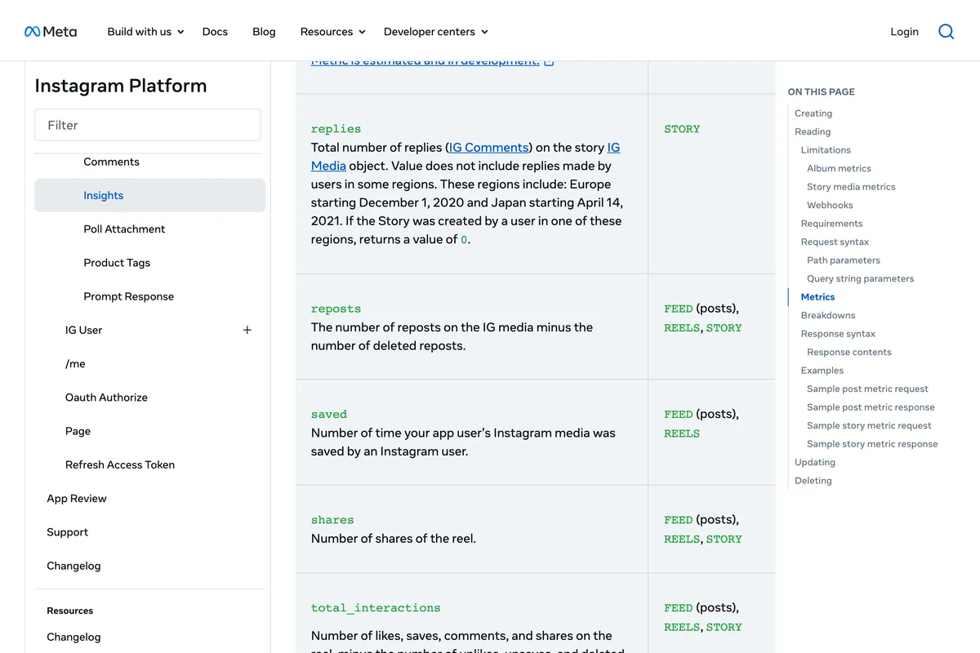The image size is (980, 653).
Task: Open the Build with us dropdown
Action: (x=145, y=32)
